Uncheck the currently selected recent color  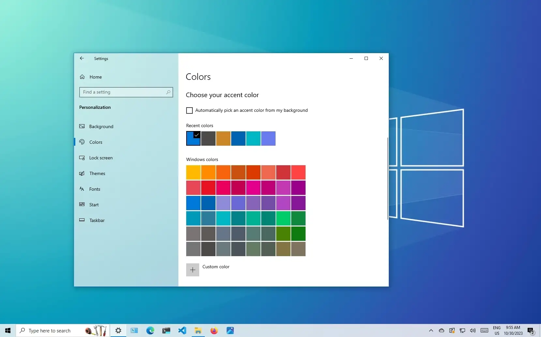pos(193,139)
